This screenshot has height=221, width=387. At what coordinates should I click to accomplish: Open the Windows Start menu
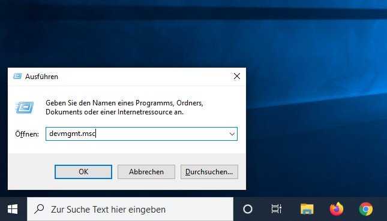[x=13, y=209]
